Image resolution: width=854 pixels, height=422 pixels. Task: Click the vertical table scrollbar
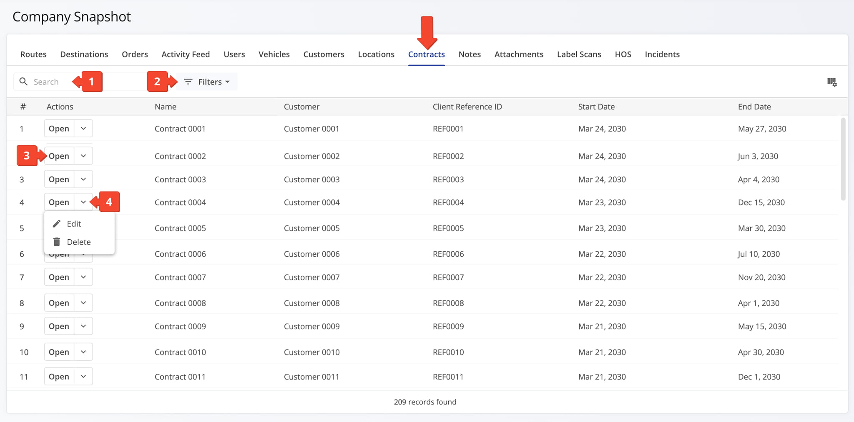click(x=843, y=159)
